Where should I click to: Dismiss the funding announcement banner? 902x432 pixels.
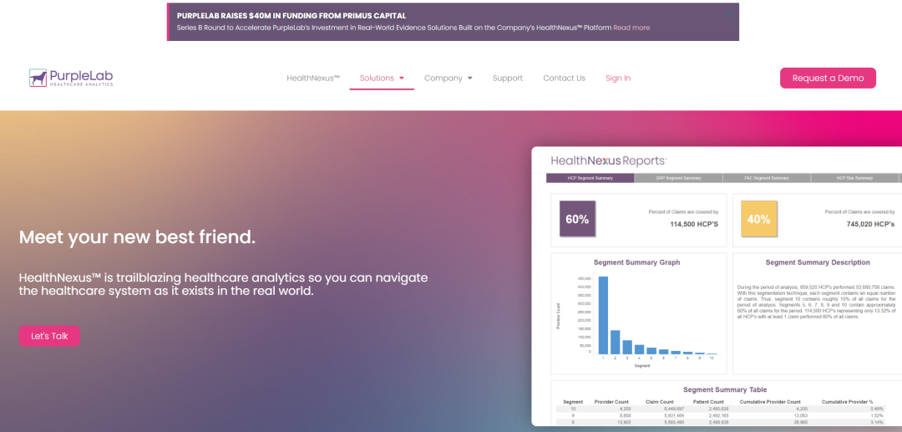click(729, 14)
